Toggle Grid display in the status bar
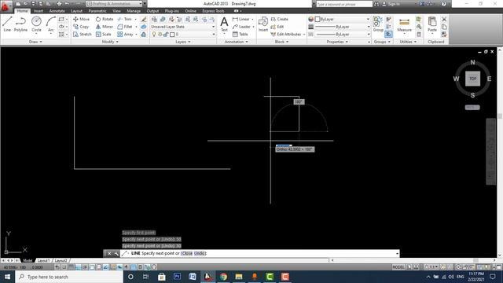The height and width of the screenshot is (283, 503). tap(72, 267)
